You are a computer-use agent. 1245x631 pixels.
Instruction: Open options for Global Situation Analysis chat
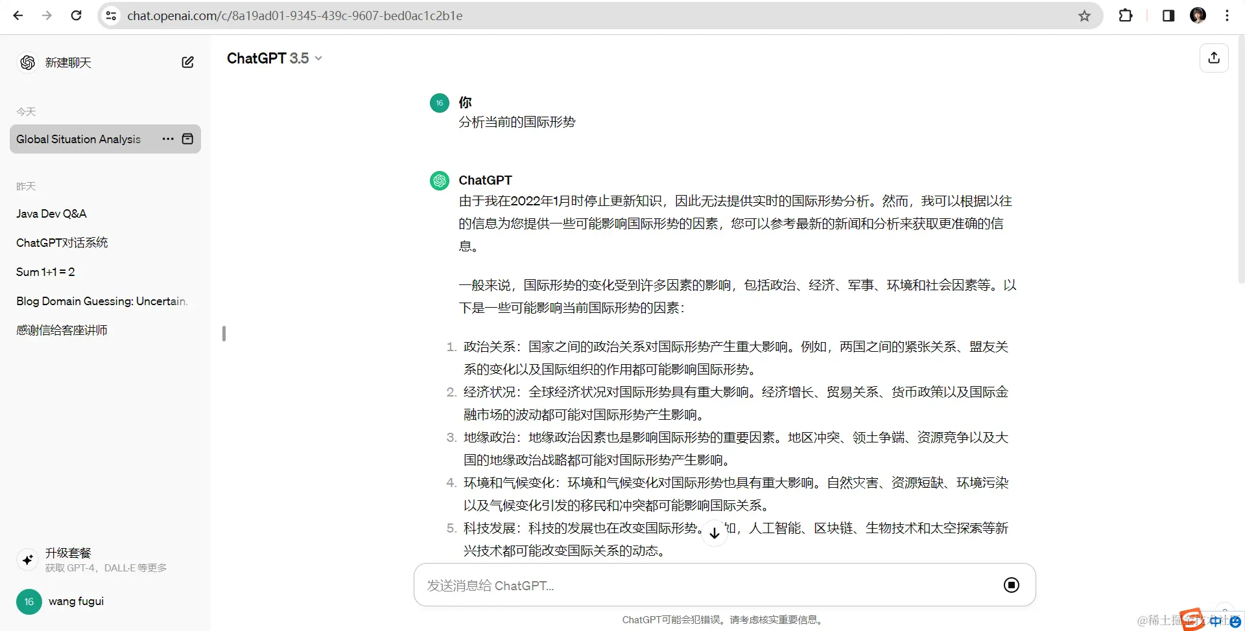click(168, 139)
